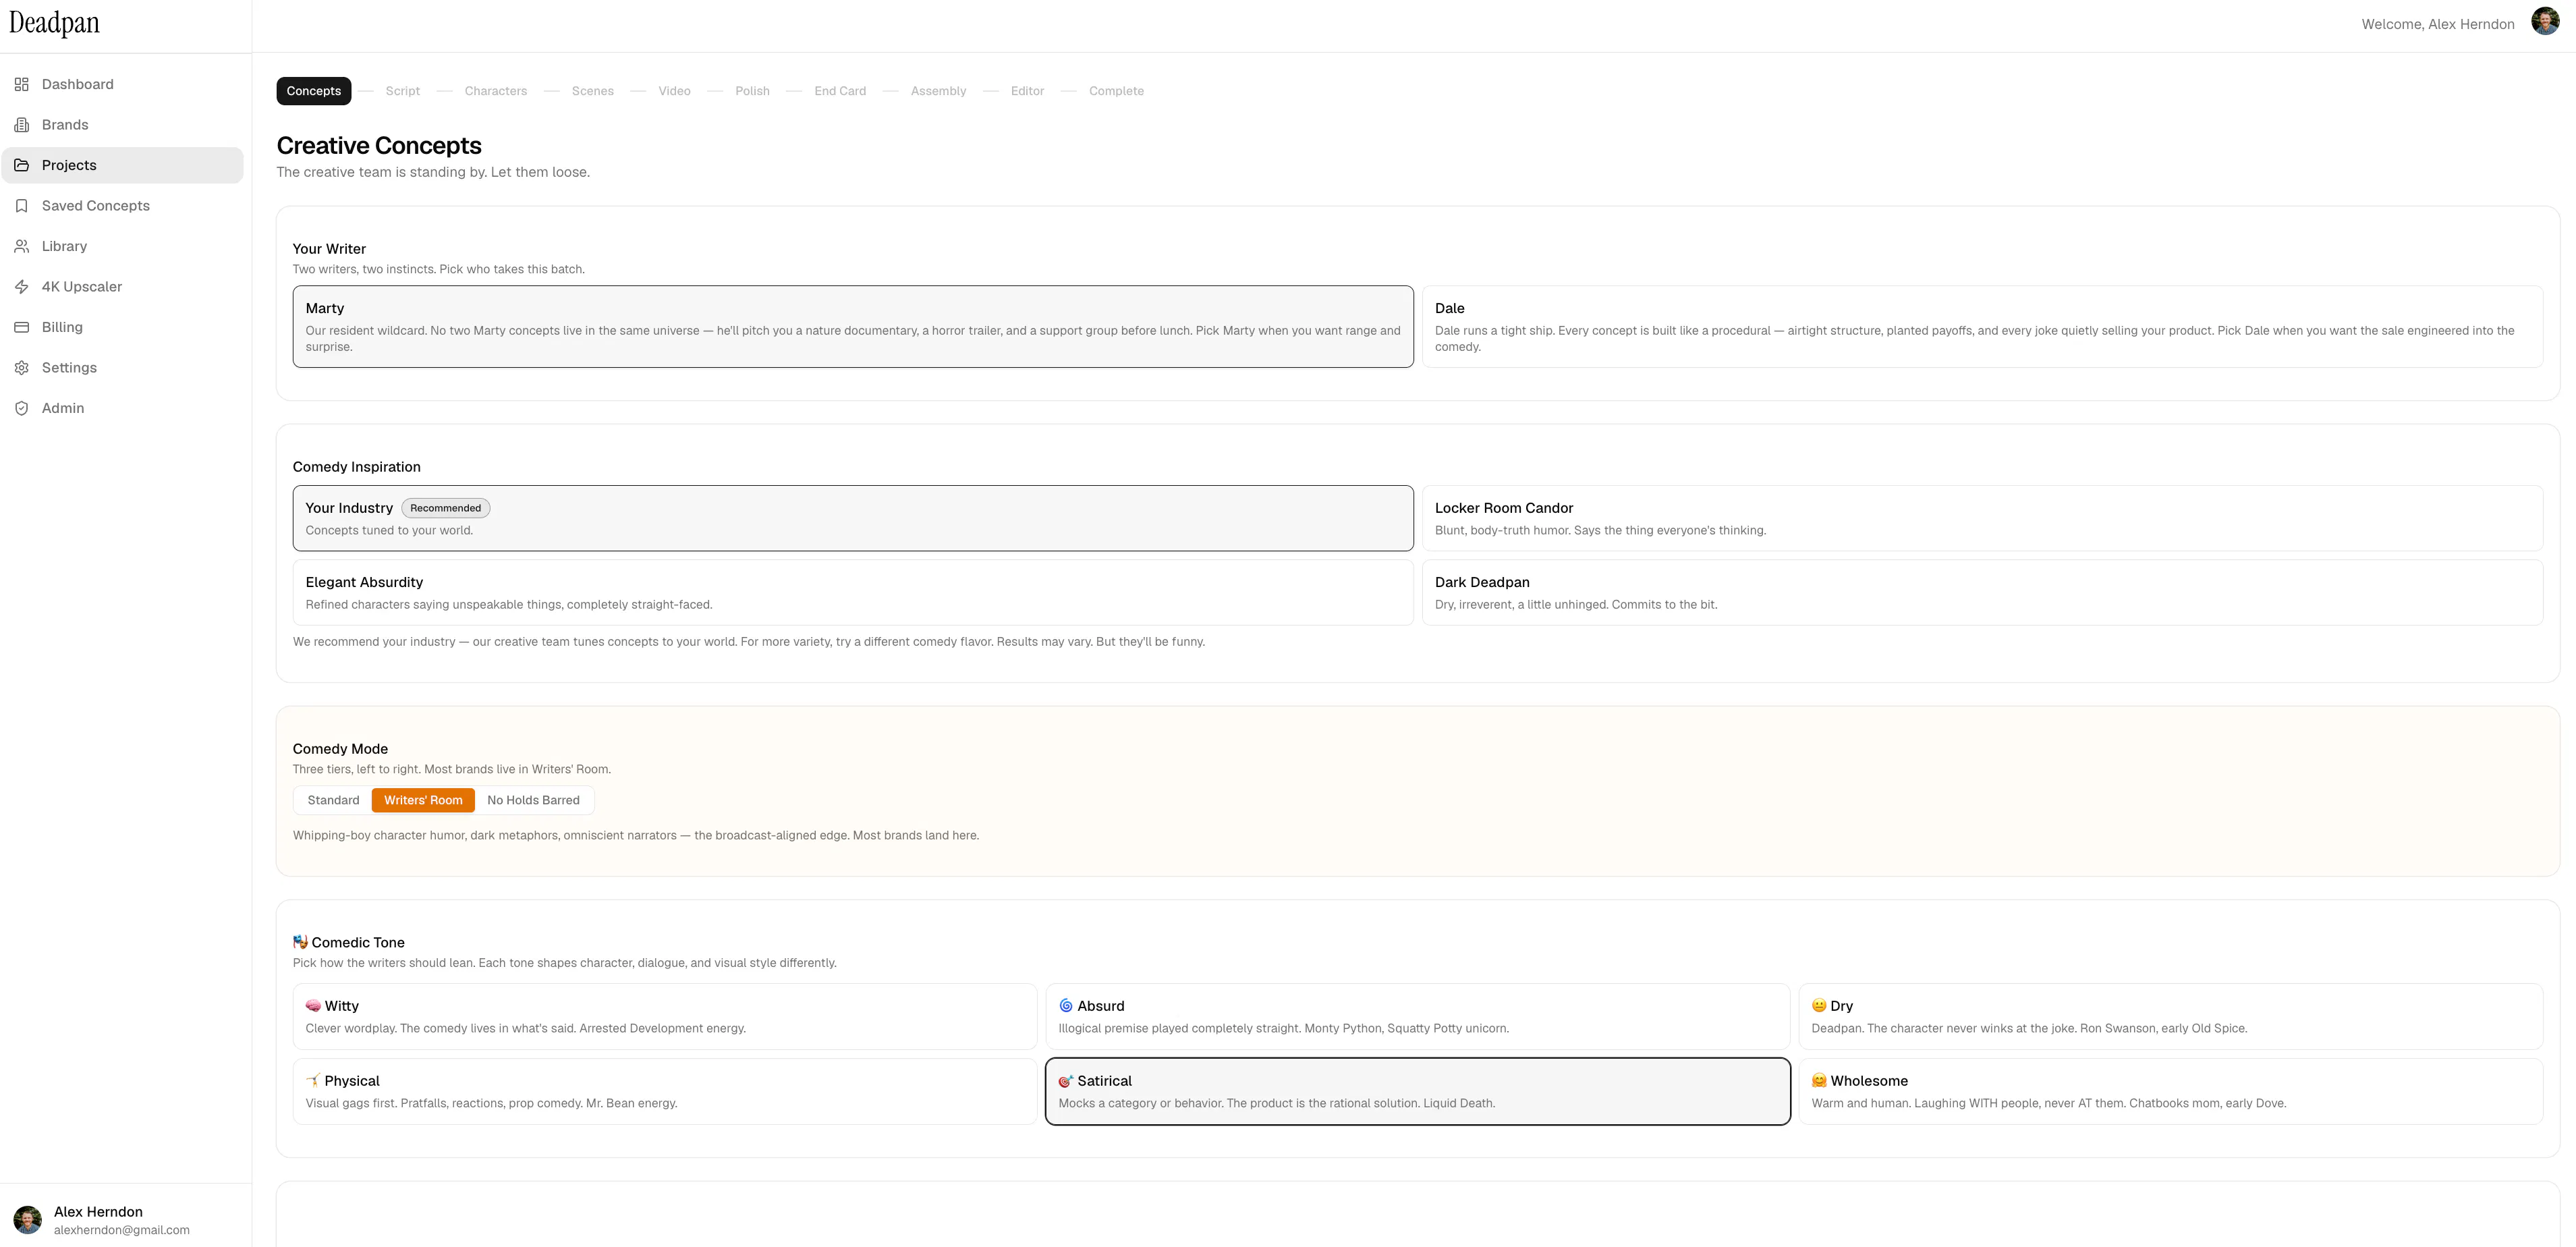Screen dimensions: 2576x1247
Task: Click the Library people icon
Action: pos(22,246)
